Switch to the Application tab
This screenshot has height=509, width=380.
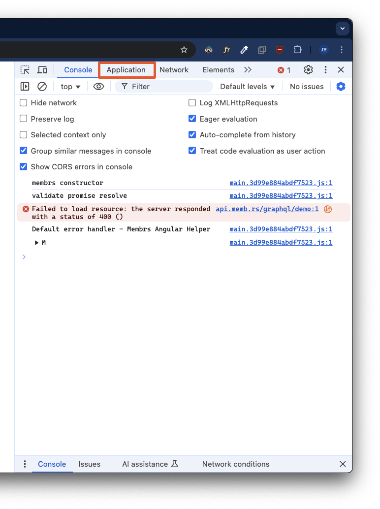[x=126, y=70]
